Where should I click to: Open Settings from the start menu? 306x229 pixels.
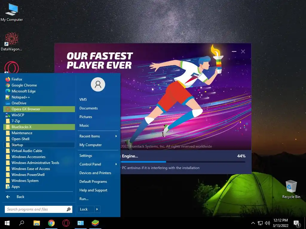coord(98,156)
